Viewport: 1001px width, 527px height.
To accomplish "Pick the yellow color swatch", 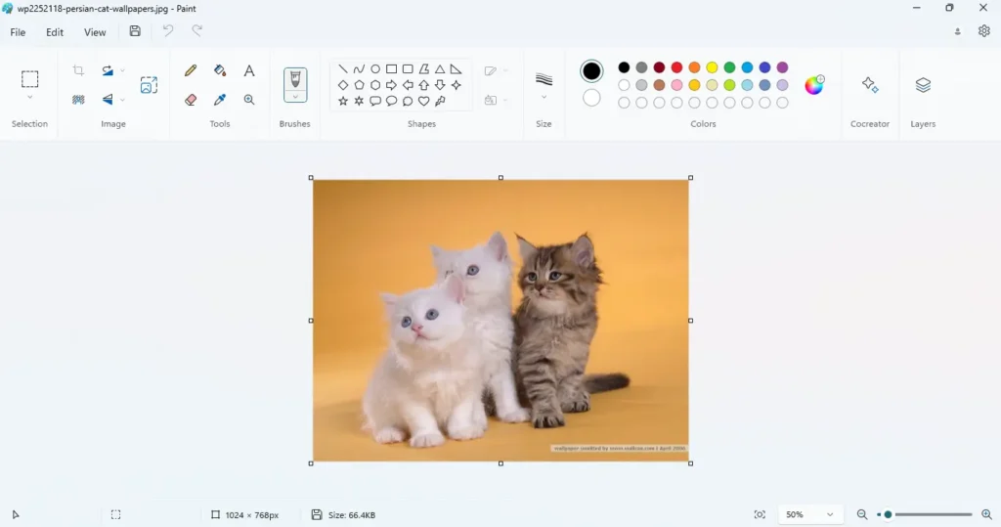I will point(712,67).
